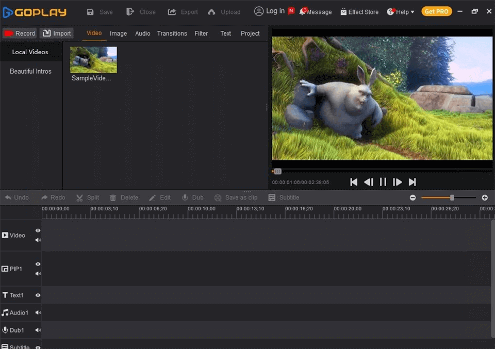Zoom in timeline with plus icon
Screen dimensions: 495x349
(x=485, y=198)
